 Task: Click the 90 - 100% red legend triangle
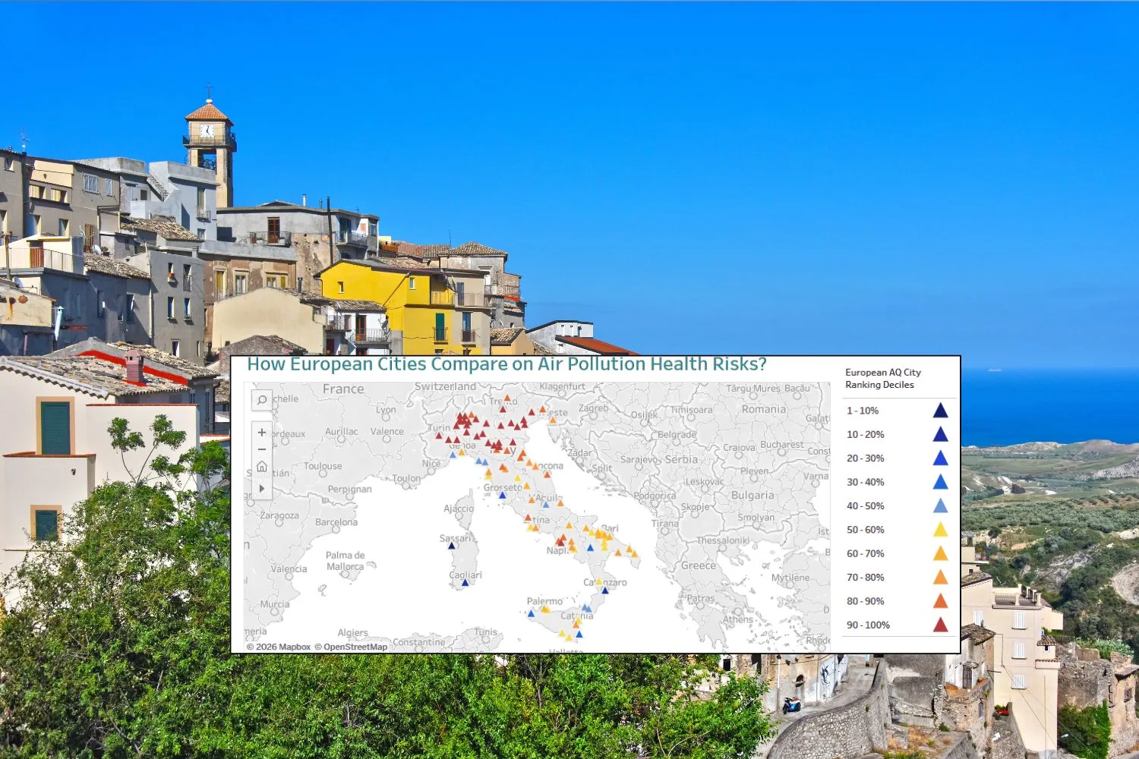(x=940, y=625)
